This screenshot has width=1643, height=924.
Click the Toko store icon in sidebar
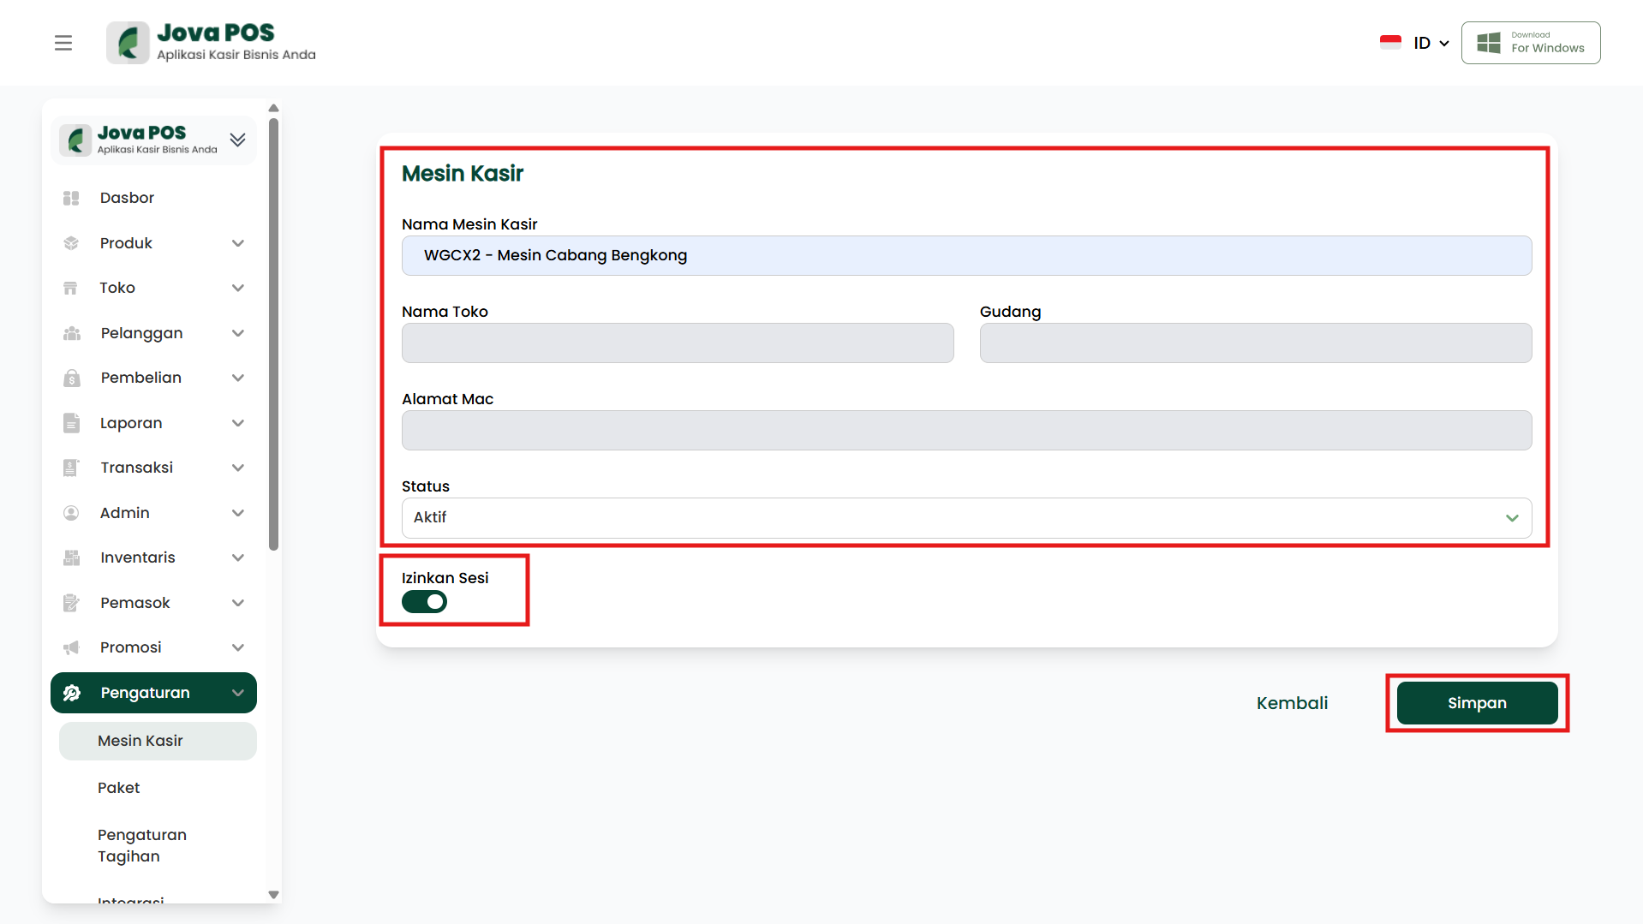coord(71,289)
